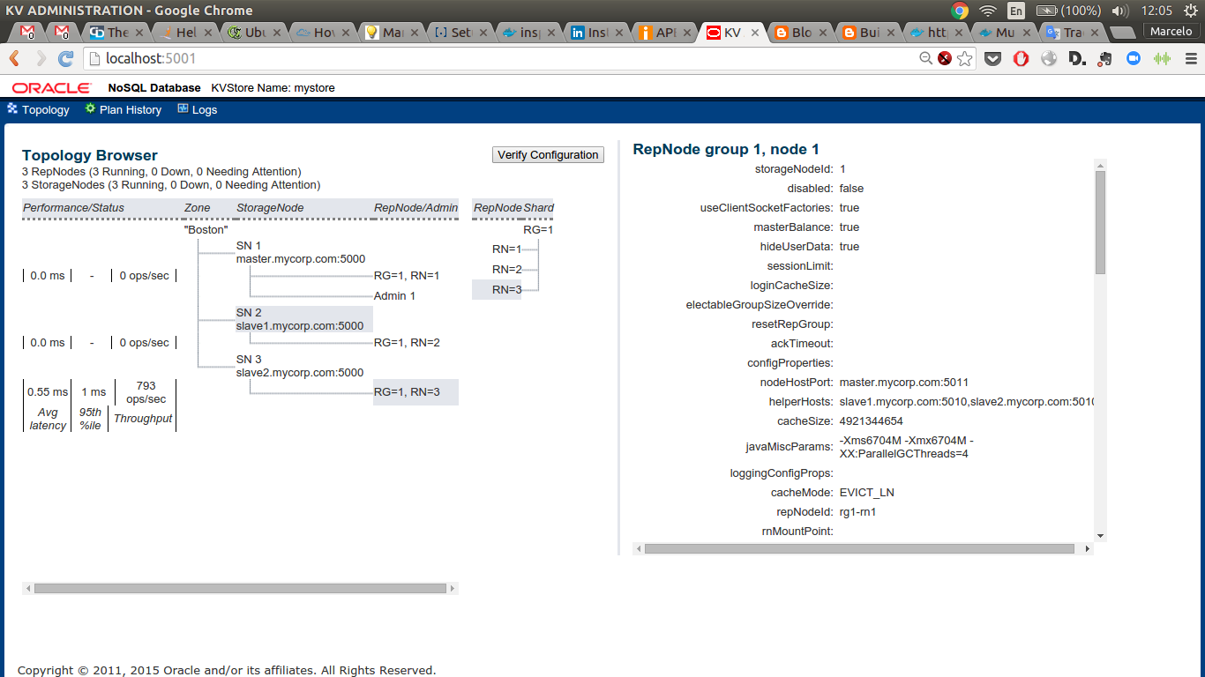1205x677 pixels.
Task: Select RN=1 in shard column
Action: (506, 249)
